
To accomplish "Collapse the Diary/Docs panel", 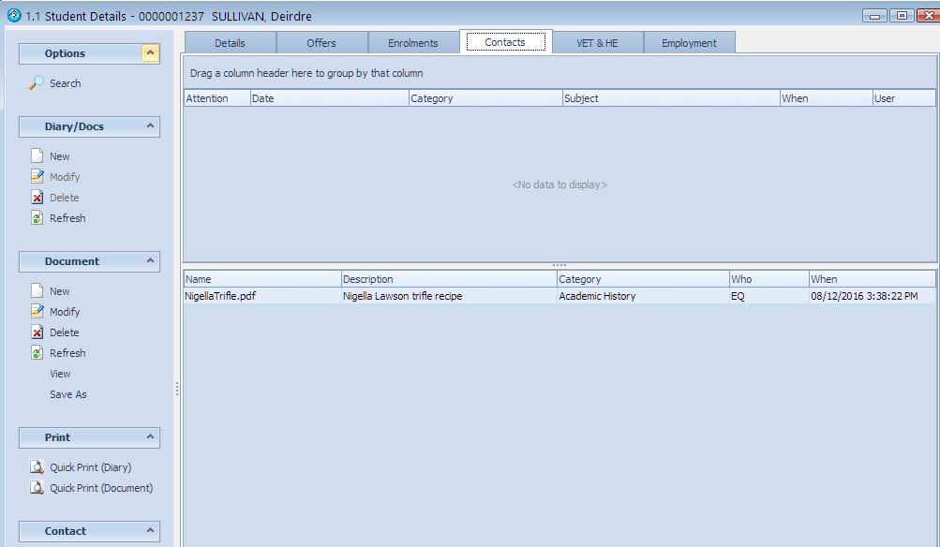I will (x=149, y=126).
